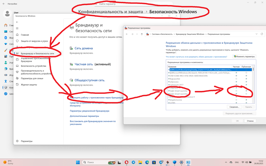Click the settings gear icon in Windows Security
The width and height of the screenshot is (266, 166).
17,141
